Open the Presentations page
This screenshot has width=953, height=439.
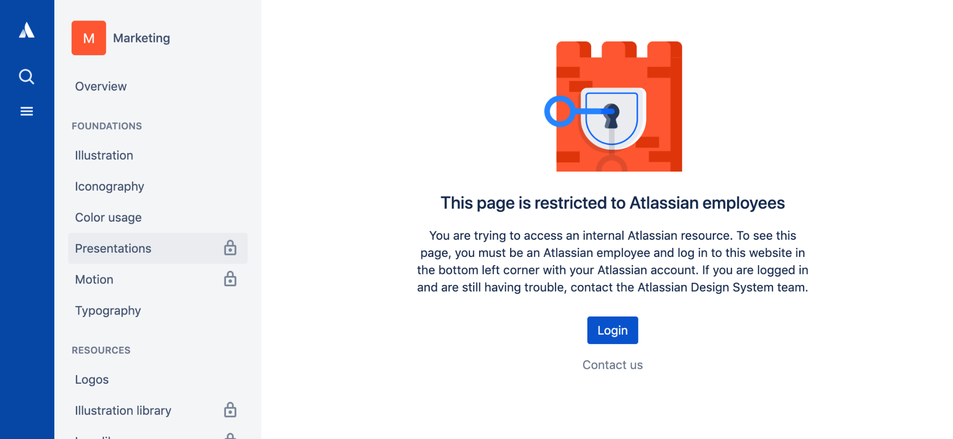pos(158,248)
